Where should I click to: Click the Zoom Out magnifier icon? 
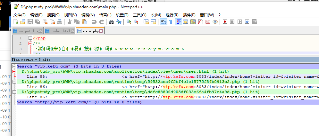[136, 22]
